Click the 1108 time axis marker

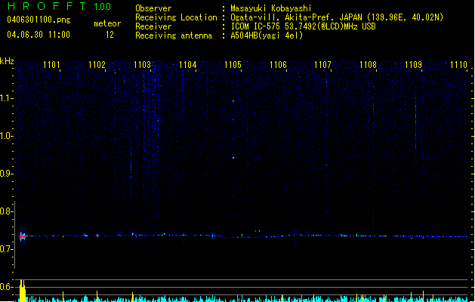pyautogui.click(x=368, y=64)
